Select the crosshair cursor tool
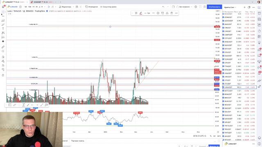 click(3, 12)
